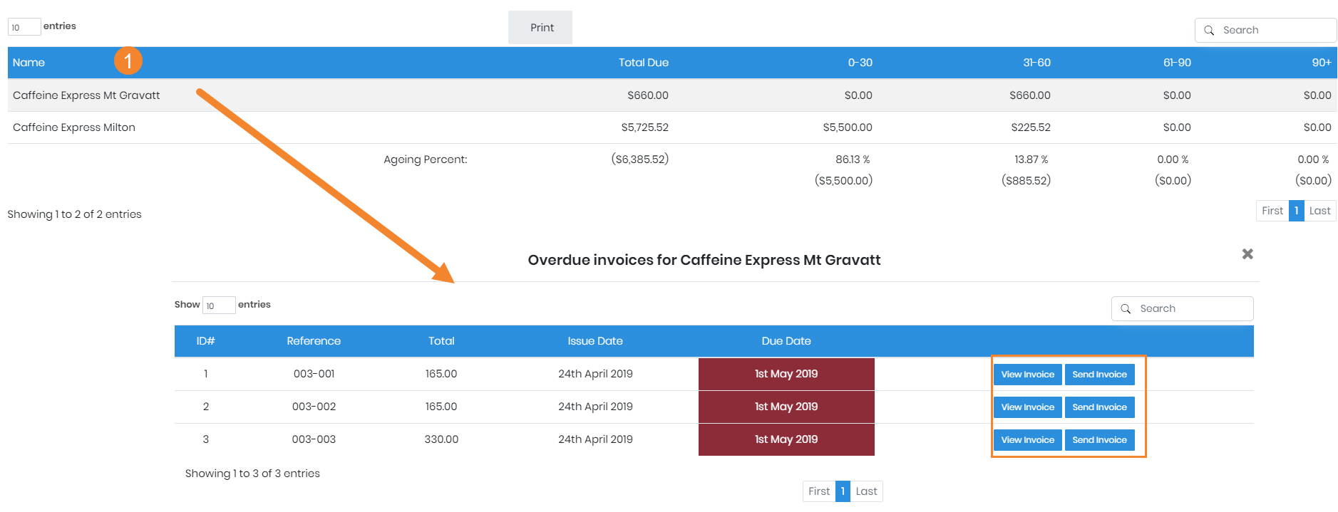Sort by 0-30 column header
Screen dimensions: 1338x512
pyautogui.click(x=860, y=63)
